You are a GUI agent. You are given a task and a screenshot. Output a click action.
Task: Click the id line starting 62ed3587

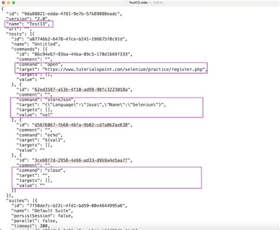pos(74,89)
